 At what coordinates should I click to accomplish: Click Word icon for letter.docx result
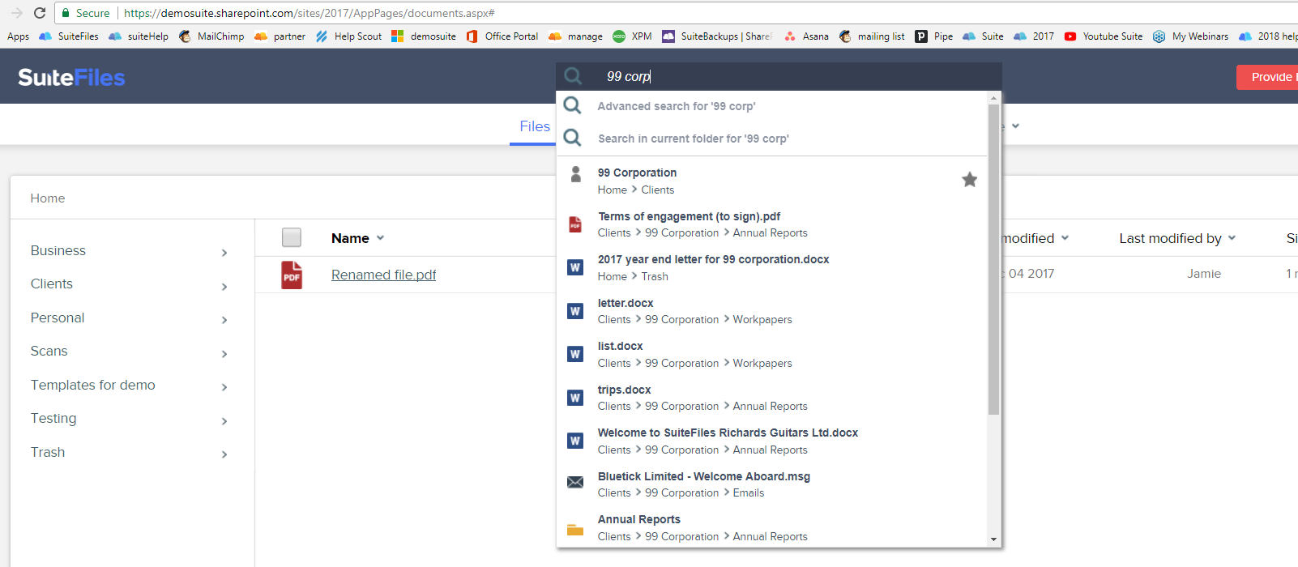575,311
